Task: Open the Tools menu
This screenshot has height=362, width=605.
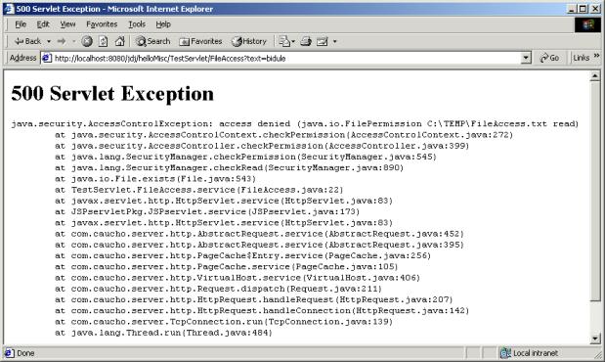Action: pos(137,24)
